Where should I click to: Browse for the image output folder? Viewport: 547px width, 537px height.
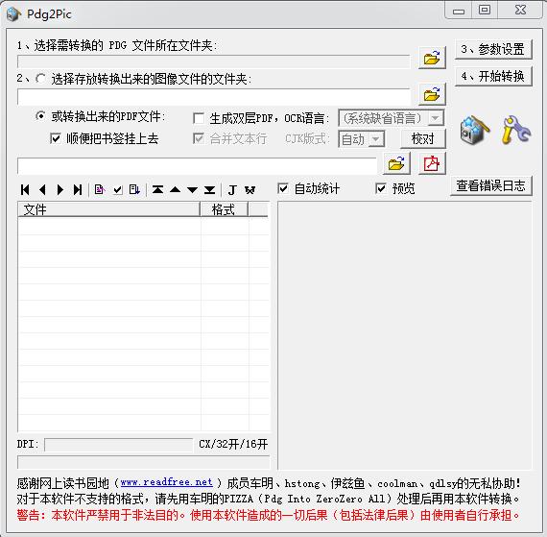point(432,94)
